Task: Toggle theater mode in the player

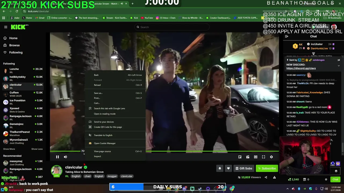Action: pyautogui.click(x=256, y=157)
